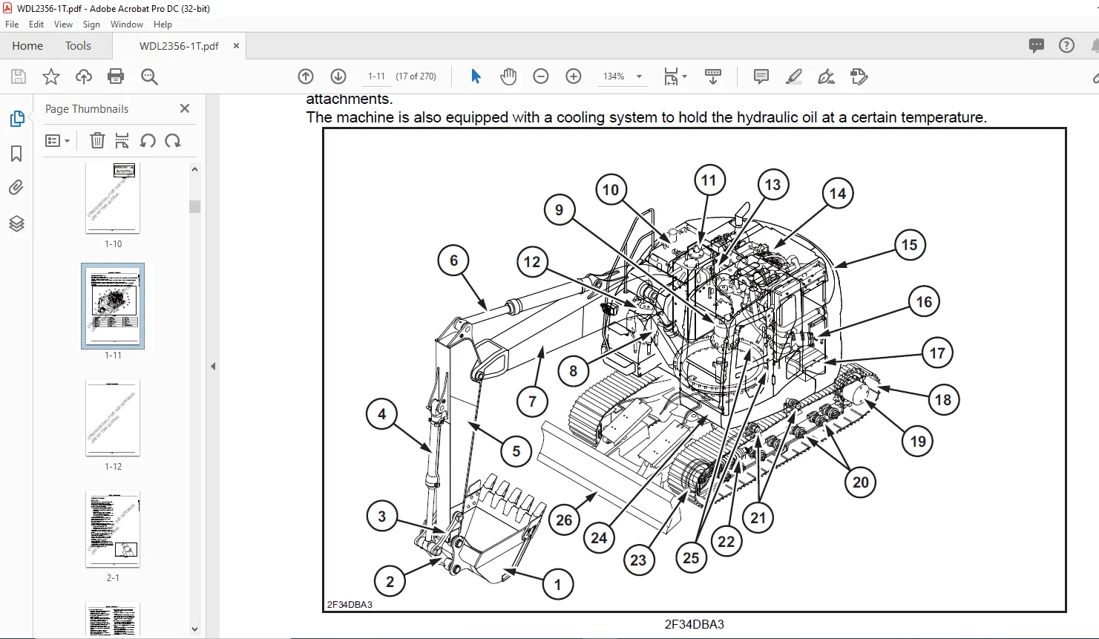
Task: Open the Find text magnifier tool
Action: (149, 76)
